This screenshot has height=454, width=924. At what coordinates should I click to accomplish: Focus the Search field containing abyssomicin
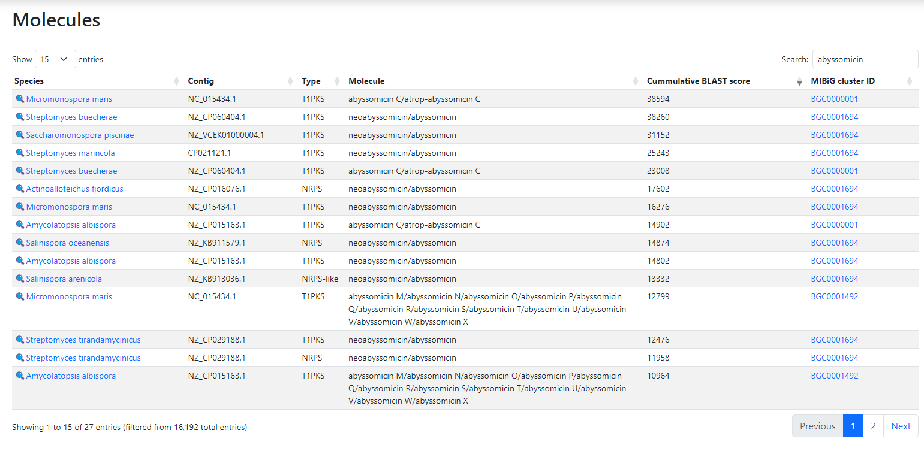(865, 59)
